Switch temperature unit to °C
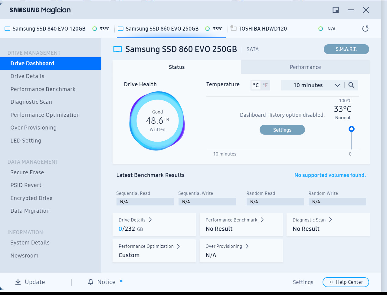The width and height of the screenshot is (387, 295). point(256,85)
